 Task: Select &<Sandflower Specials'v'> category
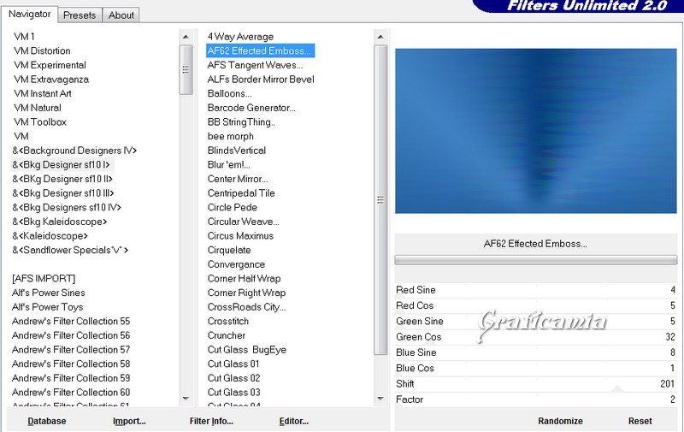coord(70,250)
